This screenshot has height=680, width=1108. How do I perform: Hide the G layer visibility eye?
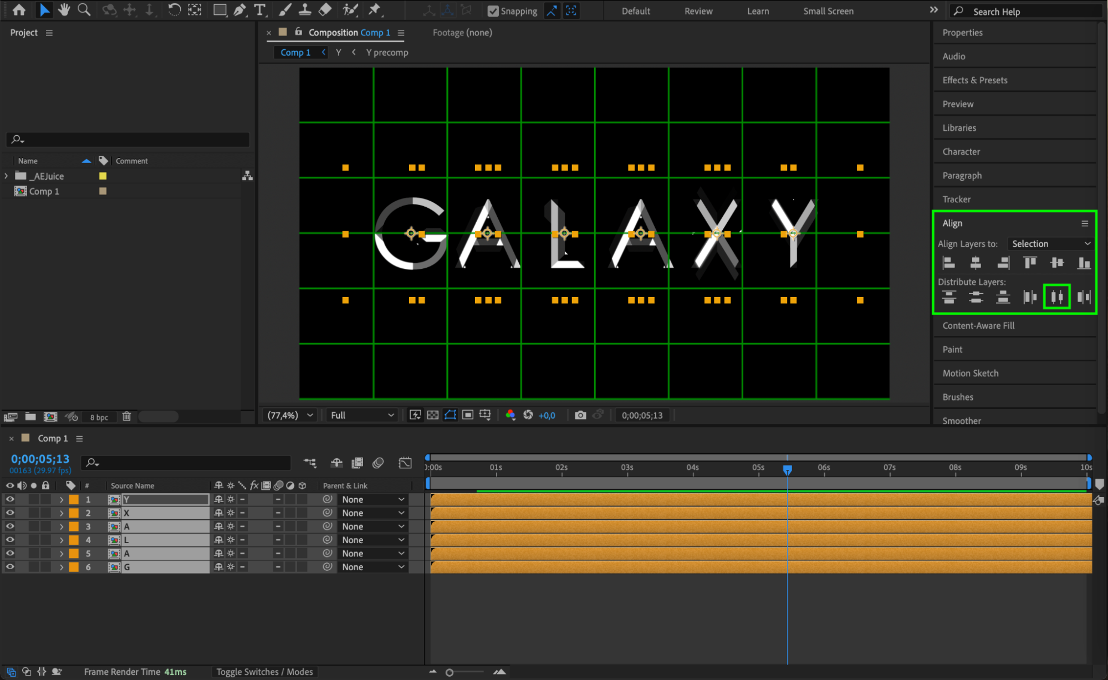pos(10,567)
